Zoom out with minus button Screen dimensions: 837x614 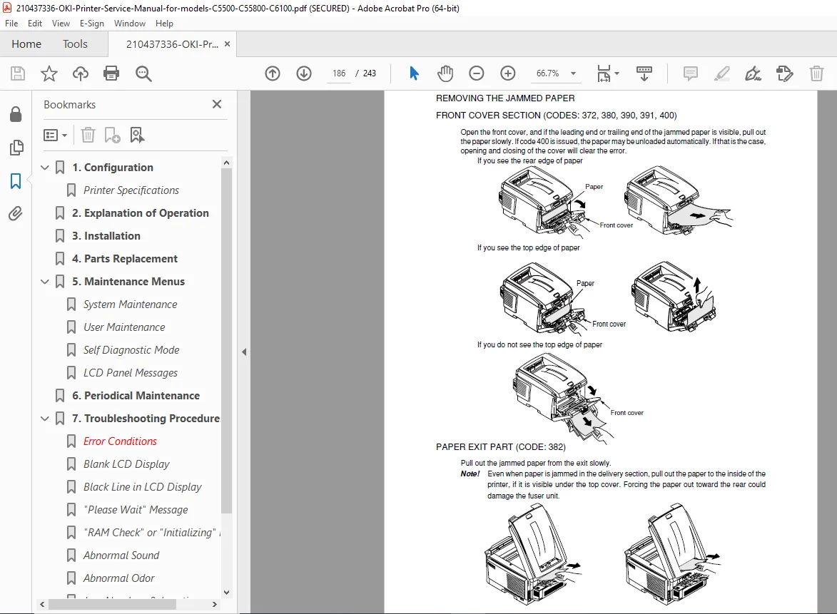tap(476, 73)
